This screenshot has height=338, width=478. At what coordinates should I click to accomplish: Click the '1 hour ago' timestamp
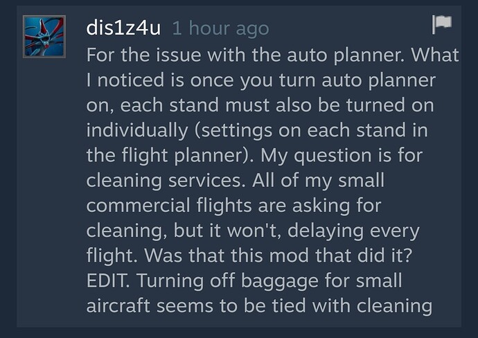221,28
